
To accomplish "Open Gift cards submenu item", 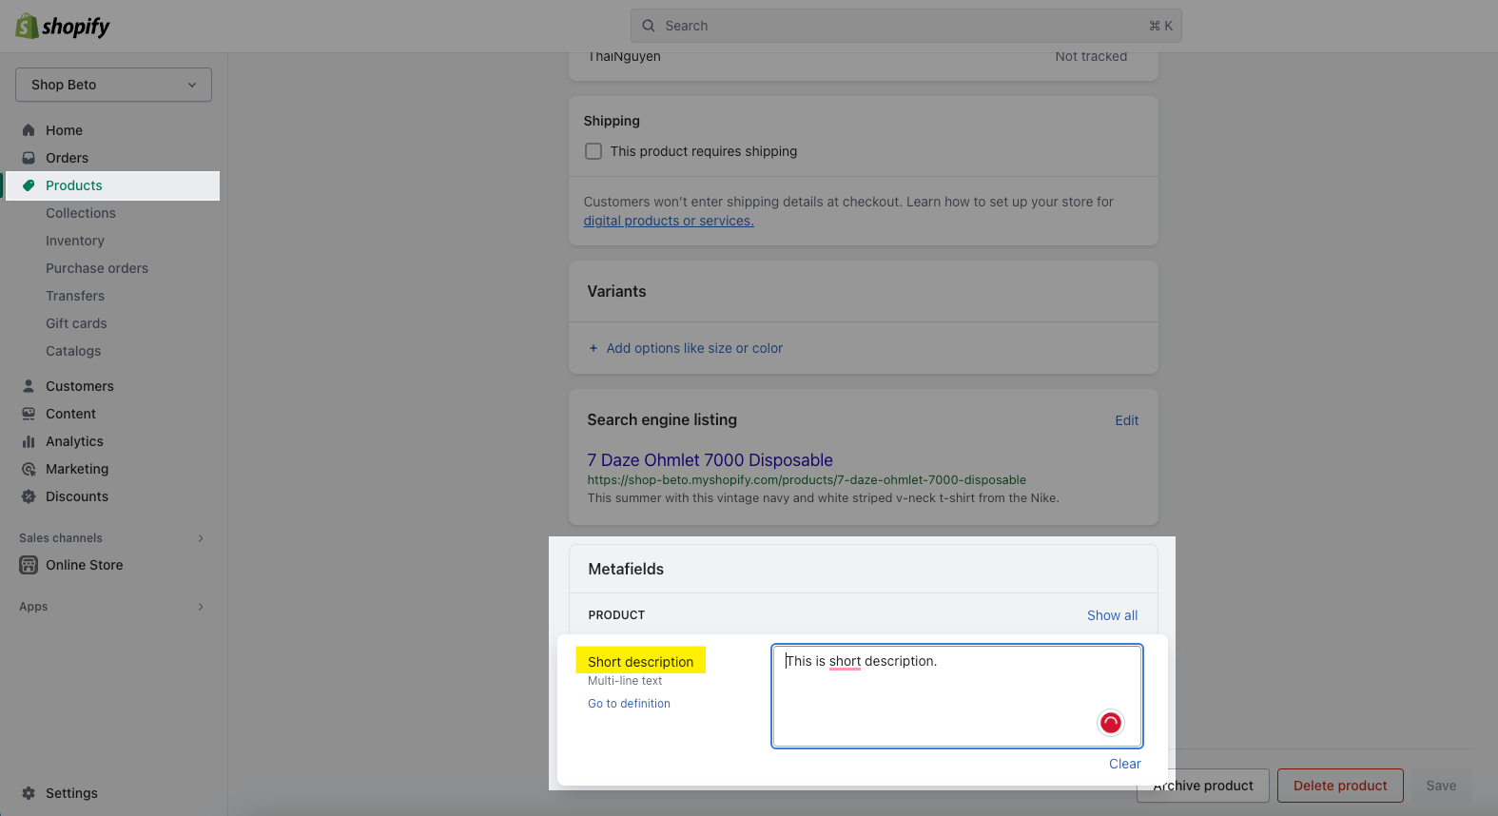I will (76, 323).
